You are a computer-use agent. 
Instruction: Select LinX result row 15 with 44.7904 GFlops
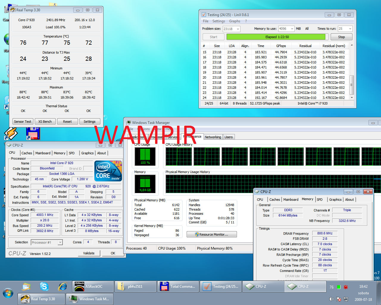[x=275, y=52]
